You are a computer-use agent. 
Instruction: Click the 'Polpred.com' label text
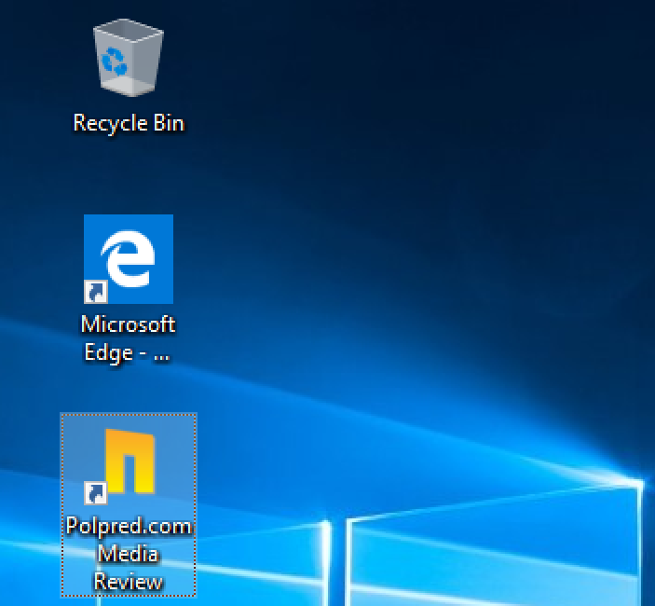point(129,526)
